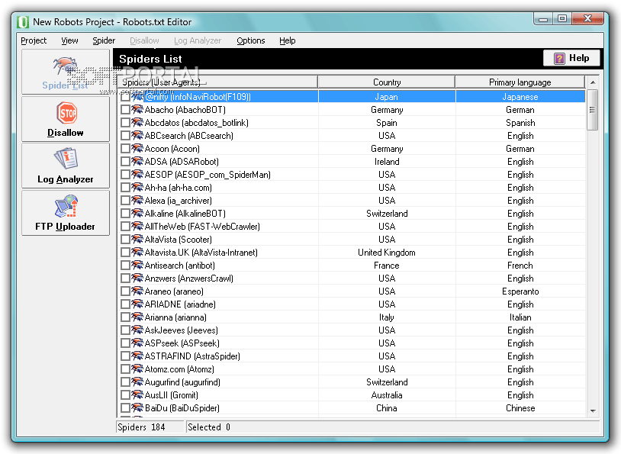This screenshot has height=454, width=621.
Task: Open the View menu
Action: [x=69, y=40]
